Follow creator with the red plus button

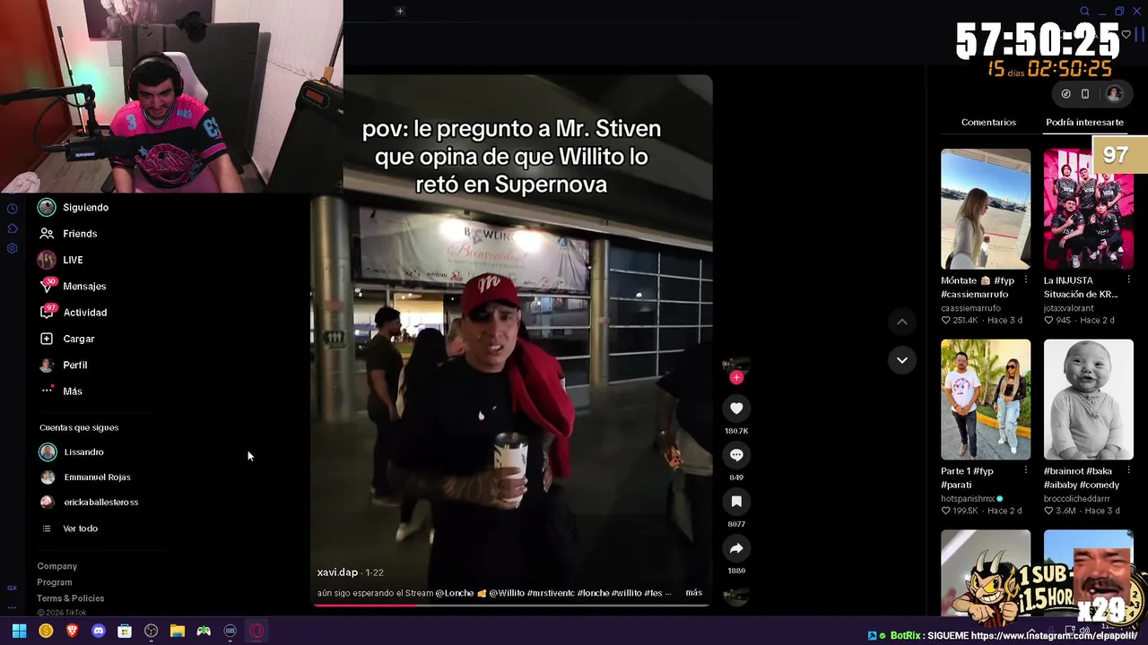click(x=736, y=377)
